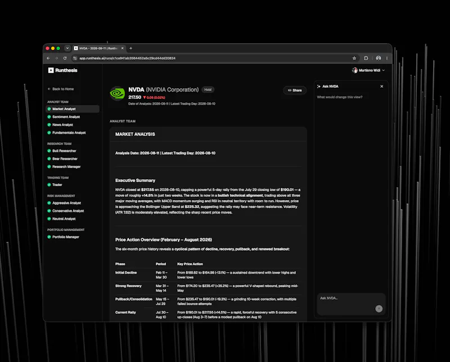The image size is (450, 362).
Task: Open a new browser tab
Action: point(131,48)
